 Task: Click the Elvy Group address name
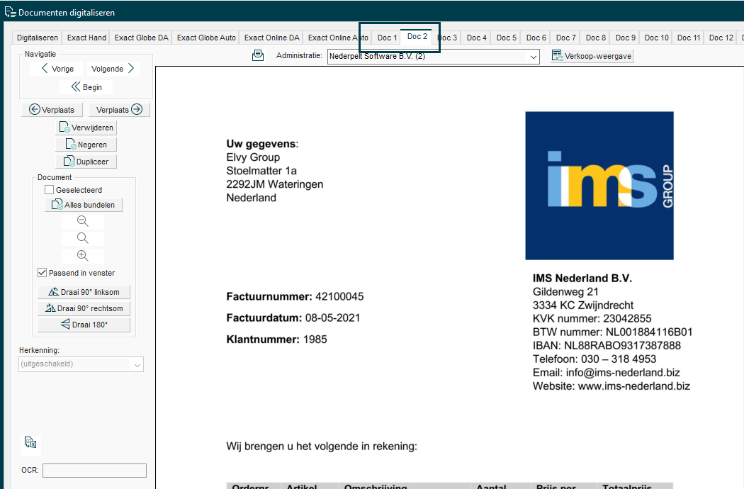[x=253, y=157]
